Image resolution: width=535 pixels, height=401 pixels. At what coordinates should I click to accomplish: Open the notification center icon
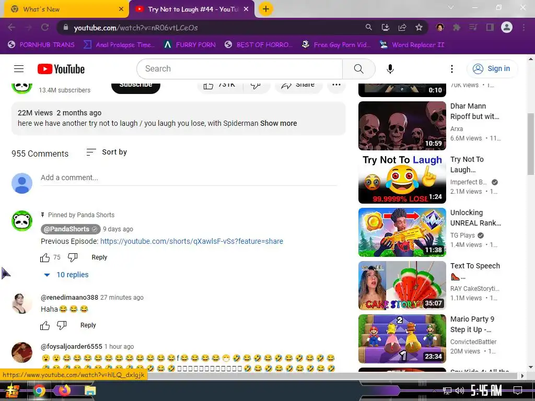518,391
